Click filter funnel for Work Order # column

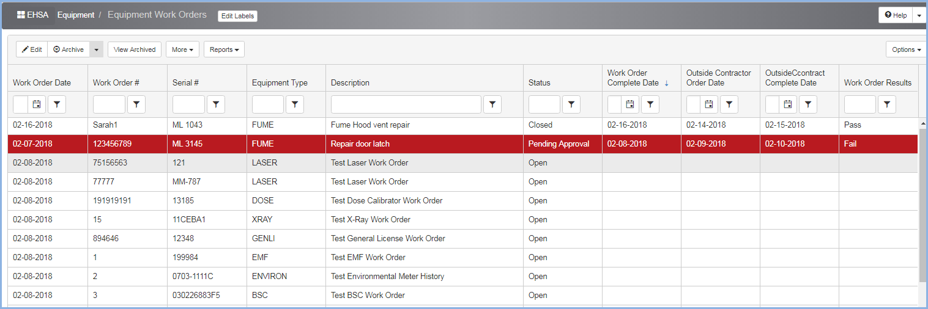click(136, 104)
